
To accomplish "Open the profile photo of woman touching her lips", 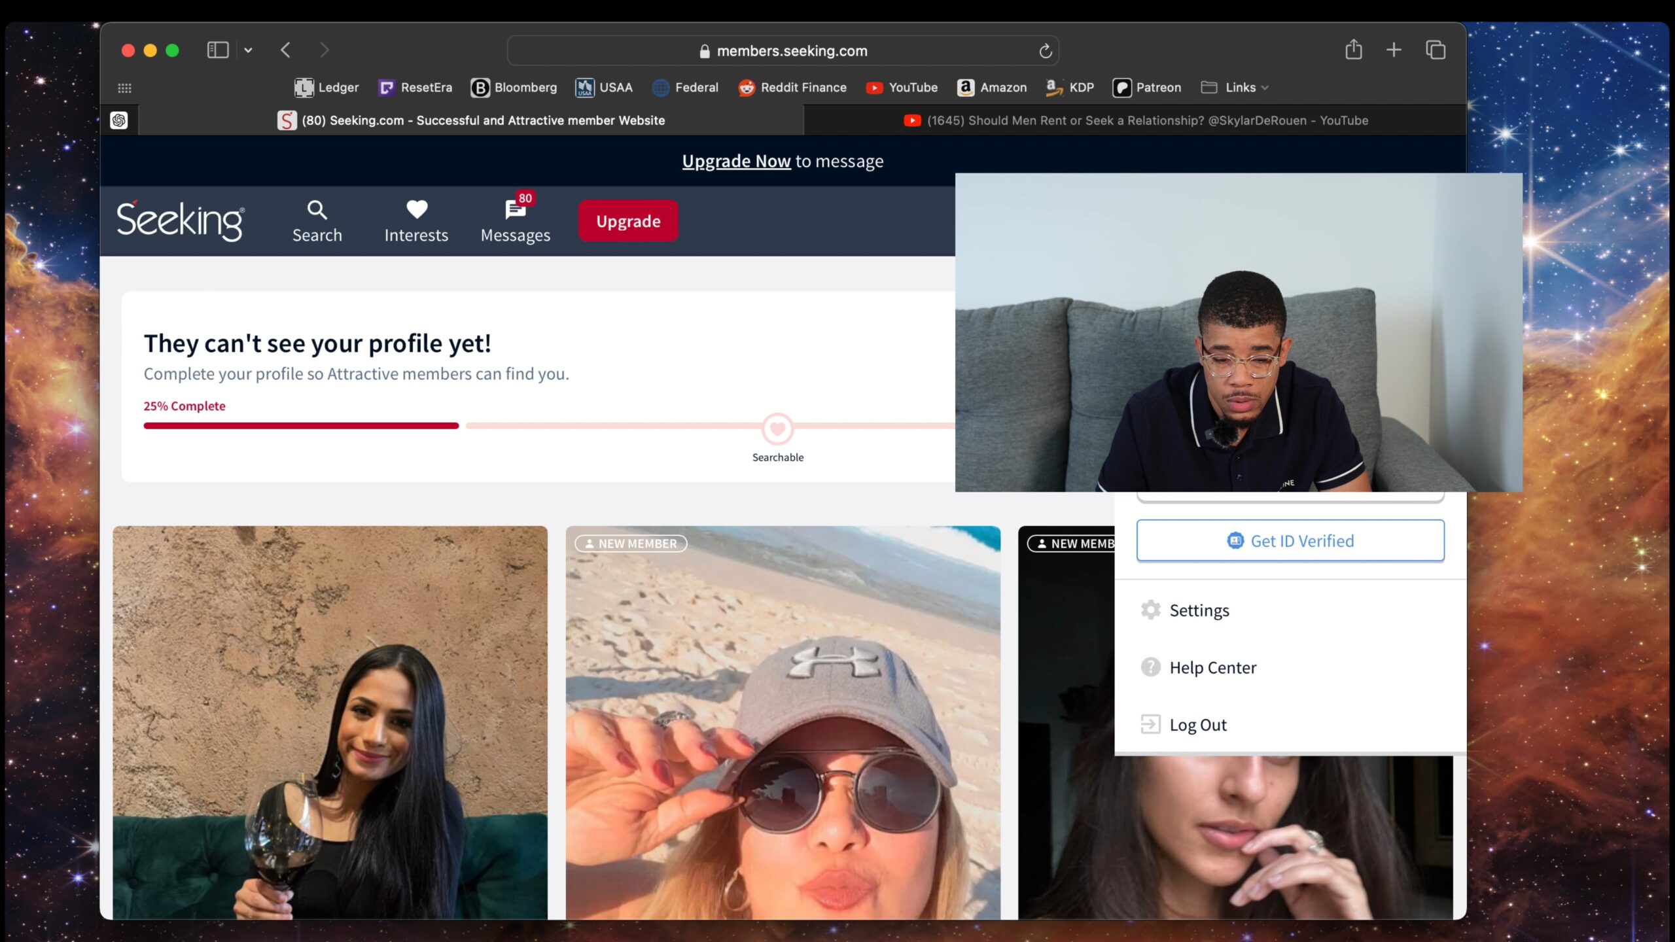I will (1235, 837).
